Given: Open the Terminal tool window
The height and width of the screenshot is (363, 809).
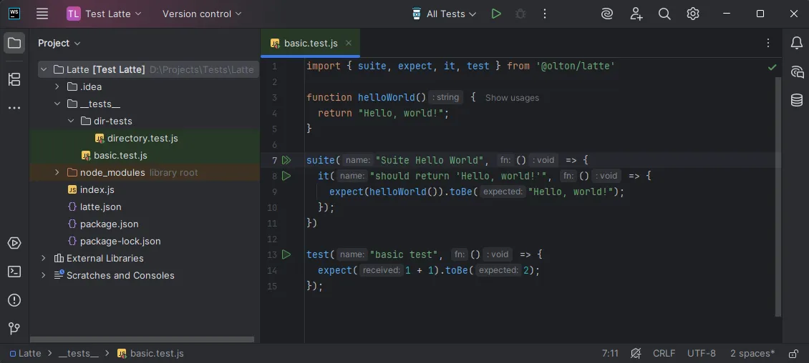Looking at the screenshot, I should tap(14, 272).
